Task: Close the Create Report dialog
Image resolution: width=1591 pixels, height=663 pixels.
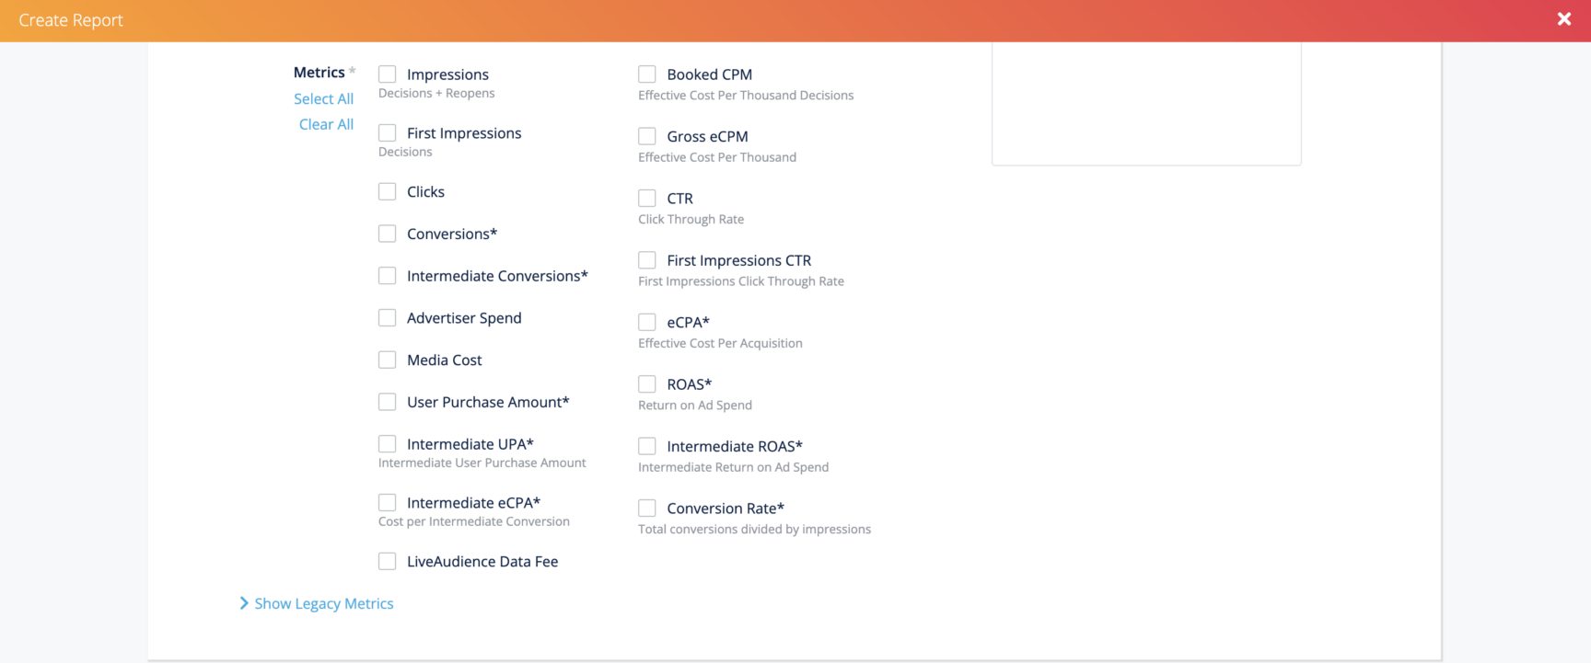Action: click(1563, 19)
